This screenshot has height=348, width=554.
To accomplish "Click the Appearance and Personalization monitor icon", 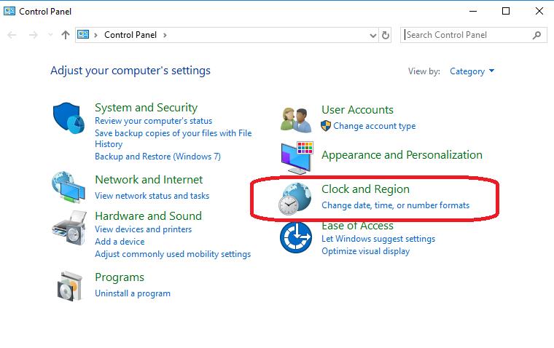I will pyautogui.click(x=297, y=157).
